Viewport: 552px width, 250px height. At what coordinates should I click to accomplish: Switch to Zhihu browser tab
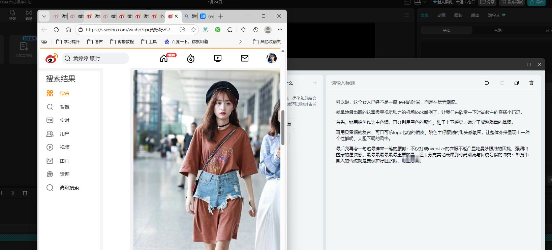click(207, 16)
